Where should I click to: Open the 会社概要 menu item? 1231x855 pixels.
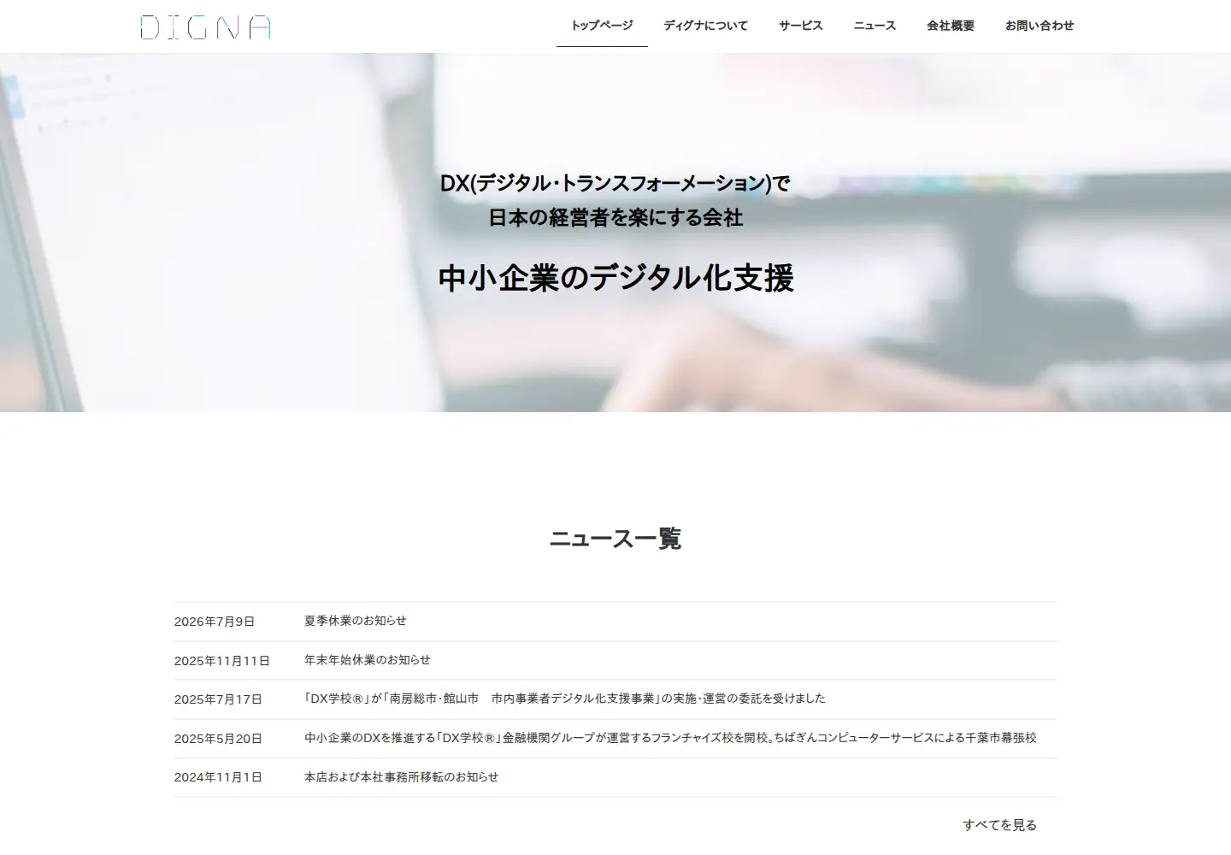click(951, 26)
